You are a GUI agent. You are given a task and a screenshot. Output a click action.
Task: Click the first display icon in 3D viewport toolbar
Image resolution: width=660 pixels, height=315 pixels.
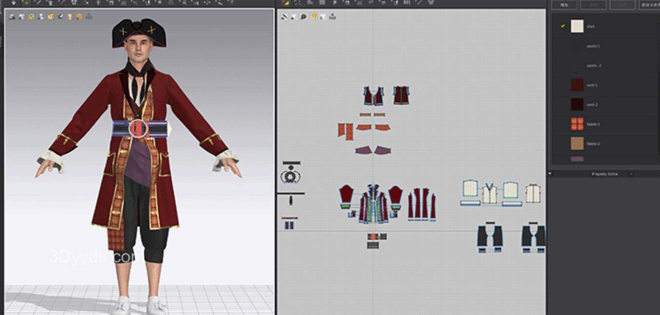tap(12, 17)
